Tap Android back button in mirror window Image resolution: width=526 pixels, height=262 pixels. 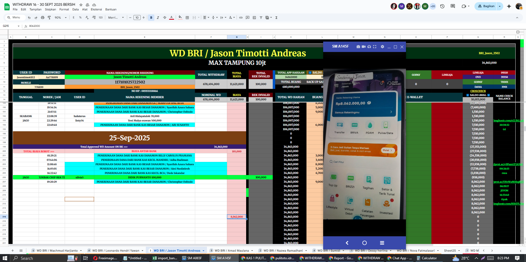click(347, 243)
